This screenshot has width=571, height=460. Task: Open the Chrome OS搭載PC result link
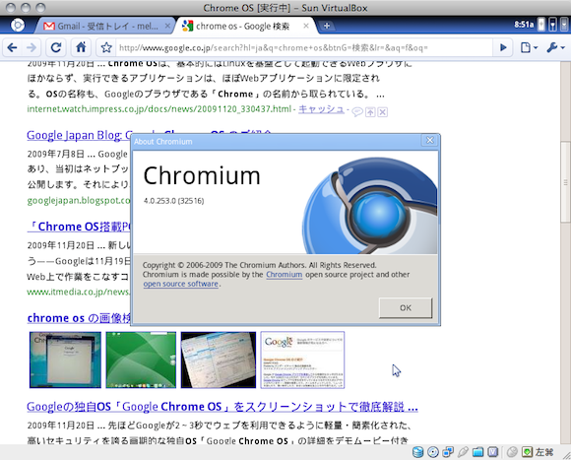pyautogui.click(x=79, y=227)
